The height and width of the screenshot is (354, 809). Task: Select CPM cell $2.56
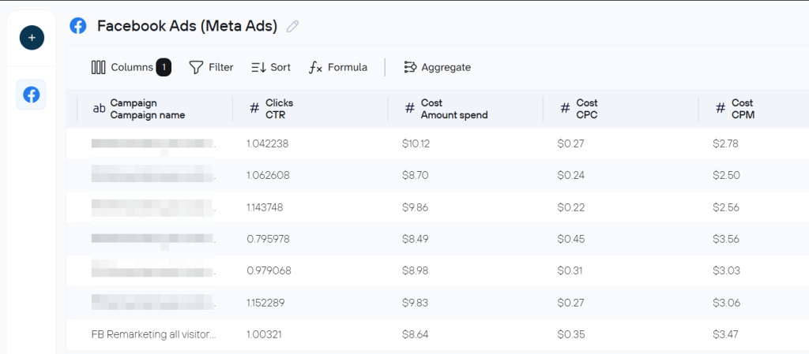tap(726, 207)
